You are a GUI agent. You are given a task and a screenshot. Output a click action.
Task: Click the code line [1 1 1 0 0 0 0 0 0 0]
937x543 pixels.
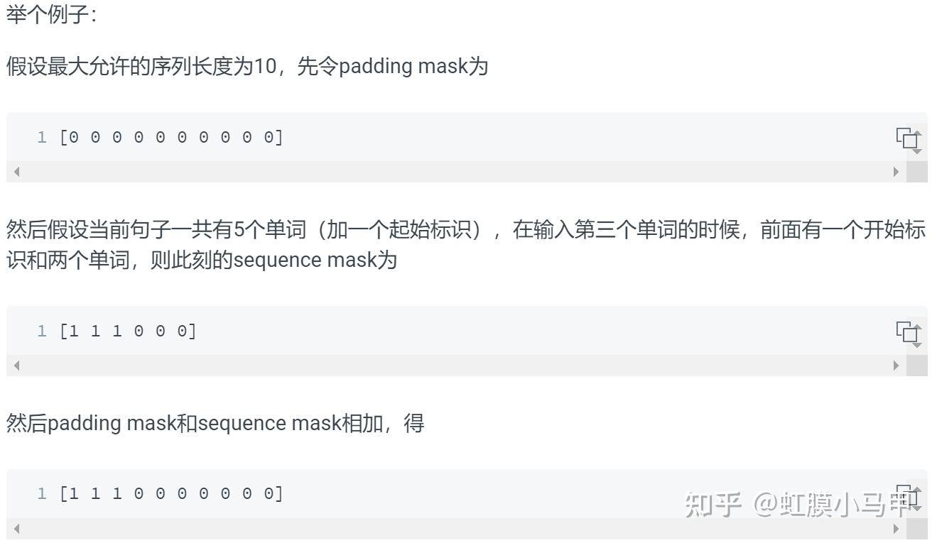[171, 493]
